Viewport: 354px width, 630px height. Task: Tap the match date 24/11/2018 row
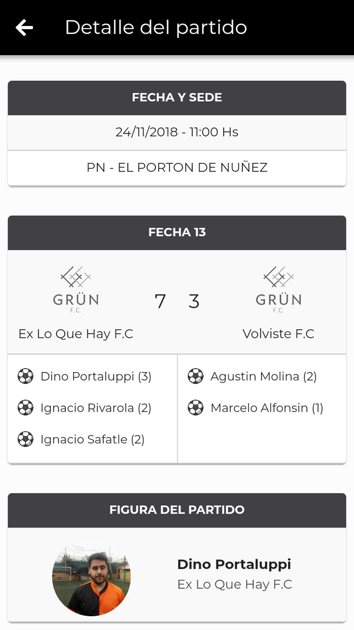pyautogui.click(x=177, y=132)
